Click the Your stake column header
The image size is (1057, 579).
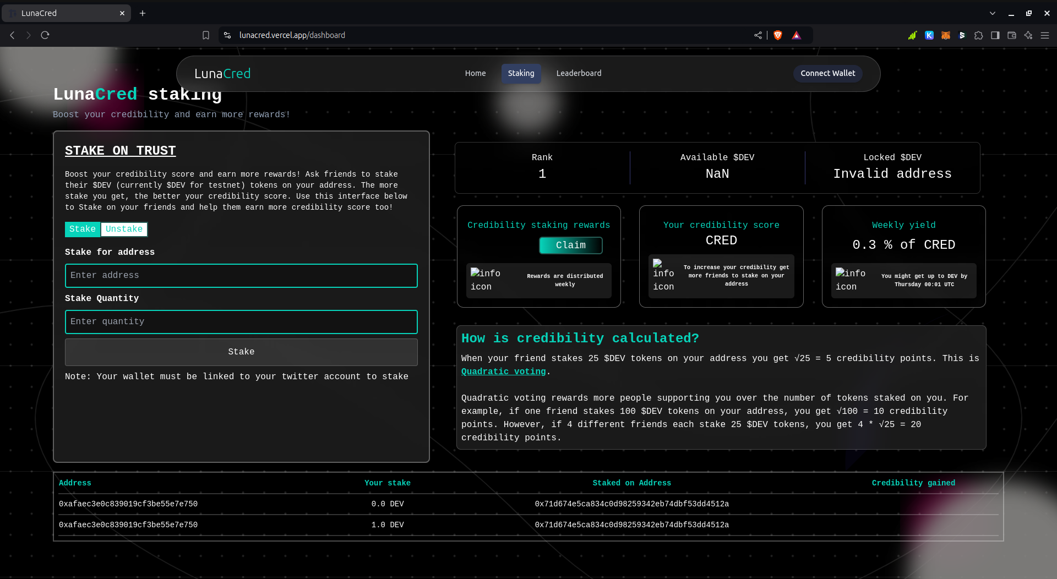(388, 483)
